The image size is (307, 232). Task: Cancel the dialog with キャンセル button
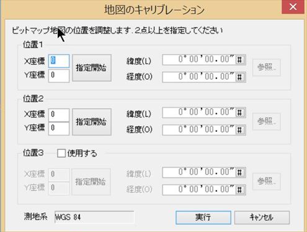[x=262, y=217]
